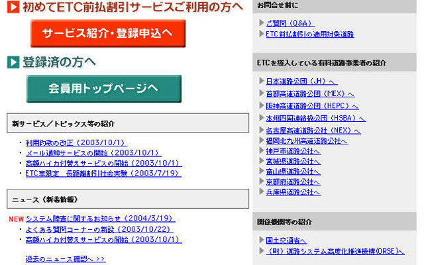
Task: Visit 首都高速道路公団（MEX）へ link
Action: point(310,93)
